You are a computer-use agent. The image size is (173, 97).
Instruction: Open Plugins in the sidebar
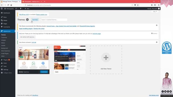point(5,60)
